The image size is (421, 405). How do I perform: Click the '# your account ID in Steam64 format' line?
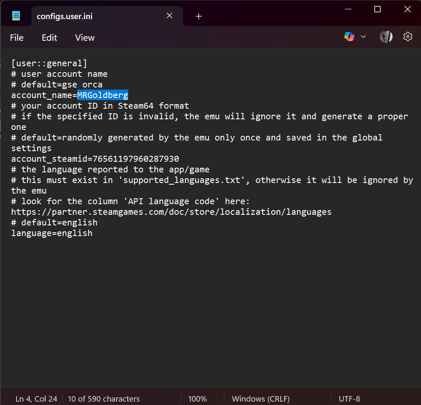100,106
